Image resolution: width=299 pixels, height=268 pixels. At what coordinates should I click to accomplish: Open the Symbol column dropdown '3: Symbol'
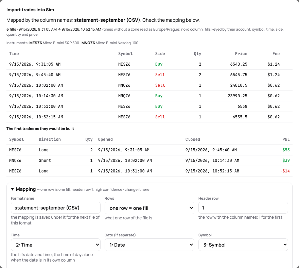pyautogui.click(x=243, y=245)
